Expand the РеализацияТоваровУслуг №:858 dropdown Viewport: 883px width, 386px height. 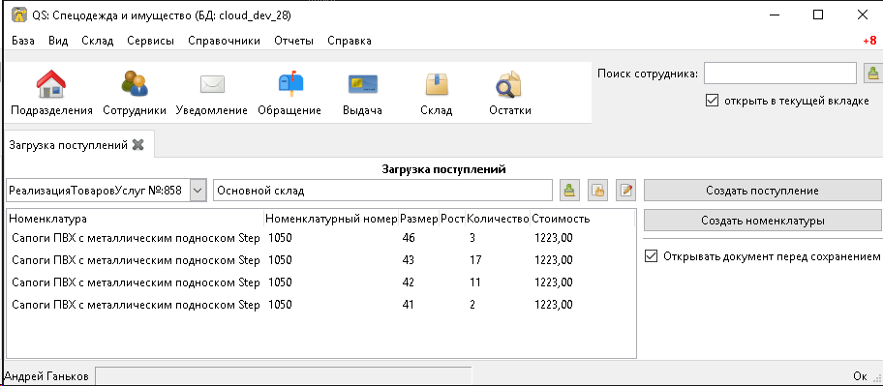point(198,191)
